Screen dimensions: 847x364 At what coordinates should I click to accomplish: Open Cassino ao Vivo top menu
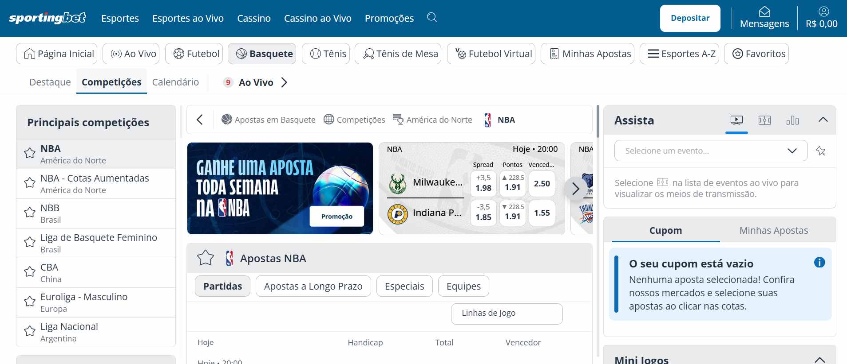point(318,18)
